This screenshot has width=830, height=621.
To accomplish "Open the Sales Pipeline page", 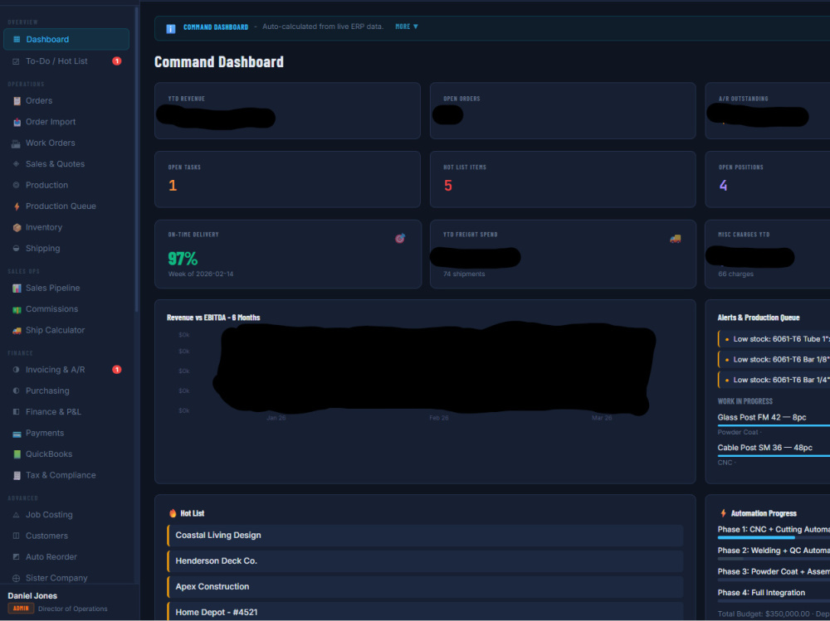I will [66, 289].
